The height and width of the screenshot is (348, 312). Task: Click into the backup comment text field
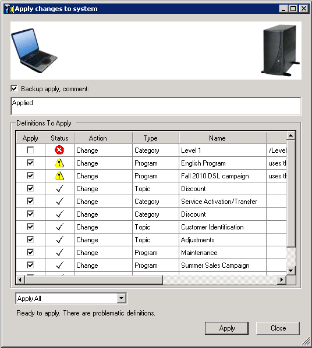(156, 106)
